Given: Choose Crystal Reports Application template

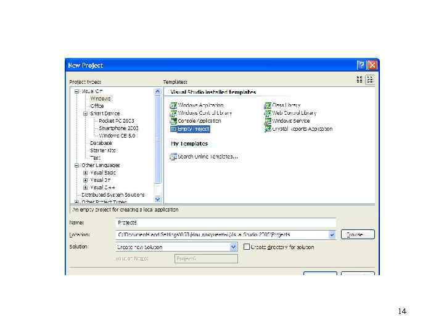Looking at the screenshot, I should coord(298,129).
